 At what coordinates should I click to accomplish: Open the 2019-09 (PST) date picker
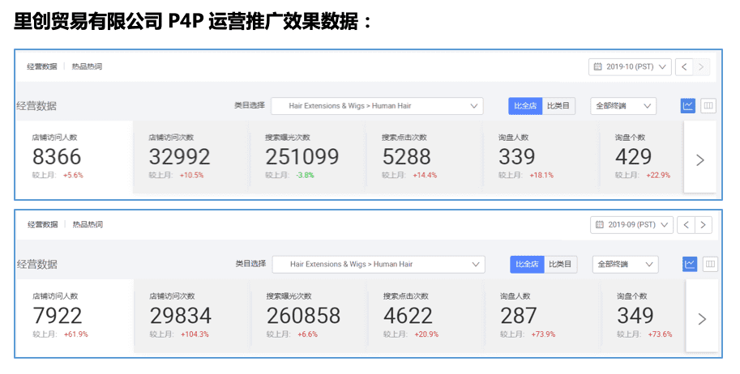[x=631, y=225]
